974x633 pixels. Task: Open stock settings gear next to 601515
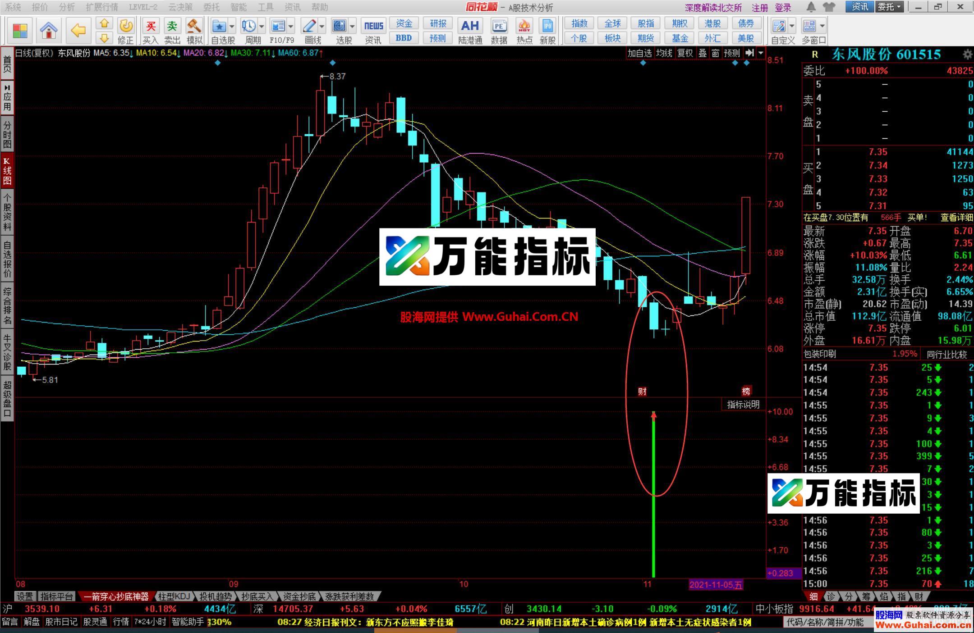(x=967, y=55)
